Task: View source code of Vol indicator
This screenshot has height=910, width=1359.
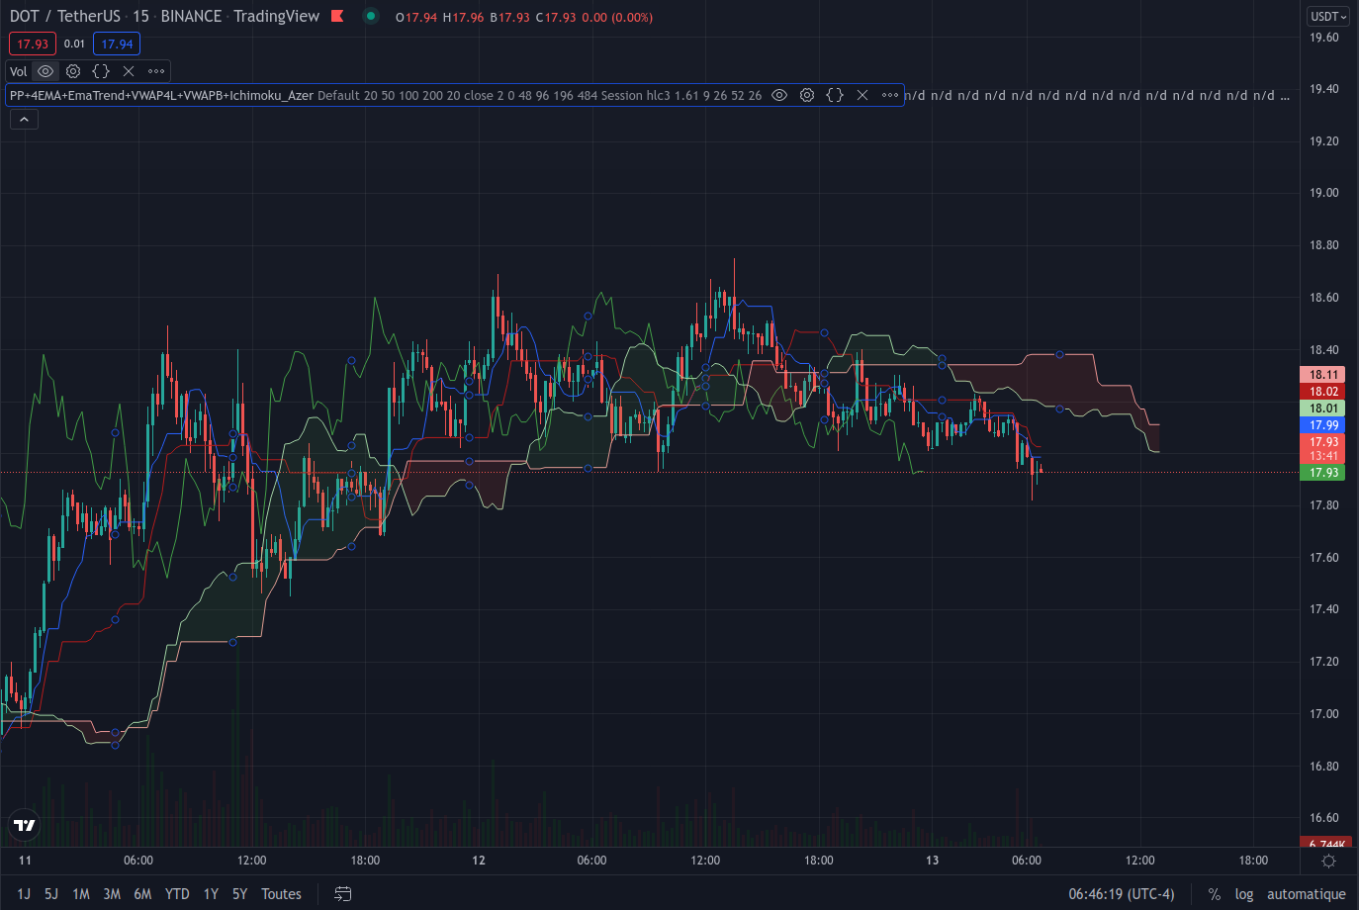Action: point(100,71)
